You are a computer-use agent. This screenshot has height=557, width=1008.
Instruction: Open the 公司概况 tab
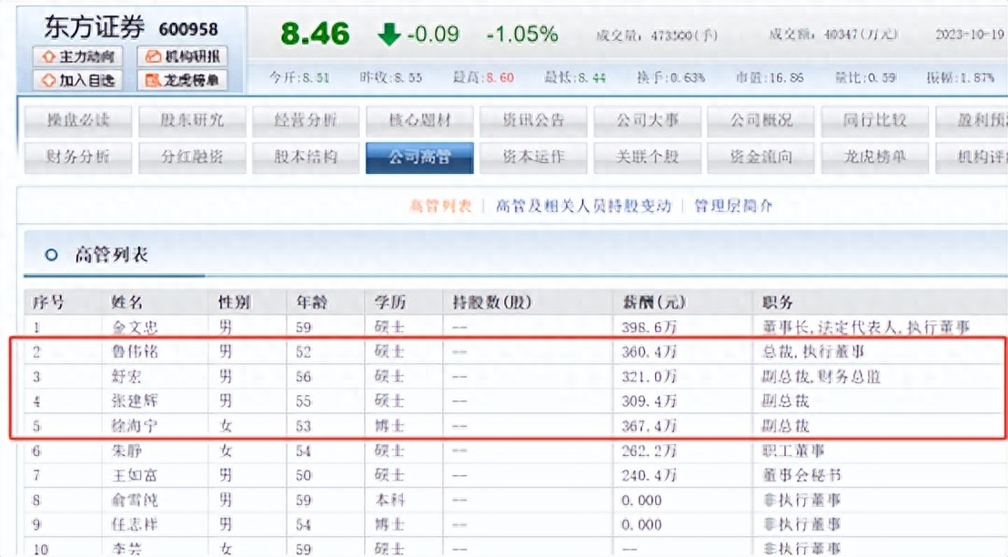point(761,120)
